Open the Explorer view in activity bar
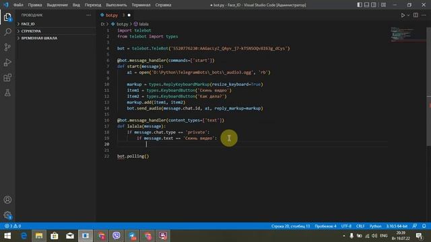The image size is (431, 242). pos(7,17)
